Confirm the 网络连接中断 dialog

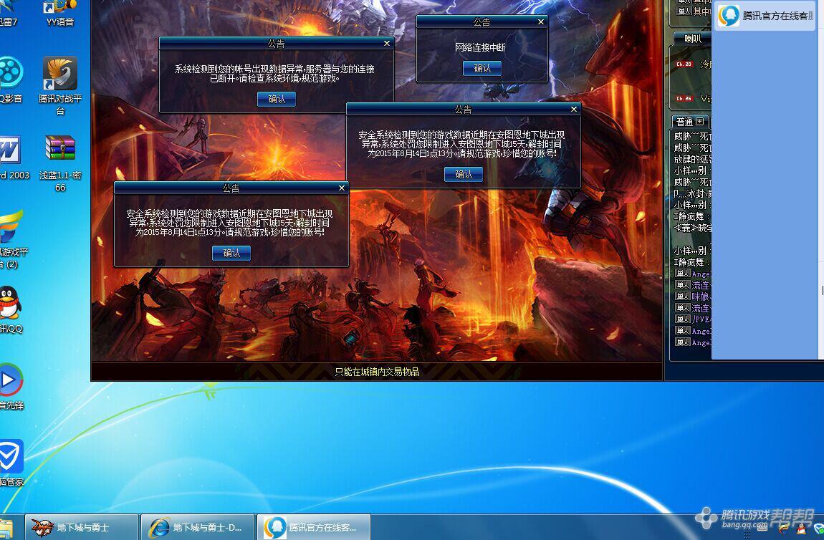tap(482, 68)
